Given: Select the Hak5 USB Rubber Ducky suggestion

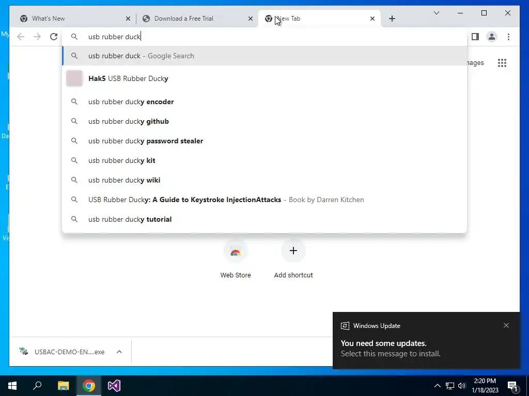Looking at the screenshot, I should click(x=264, y=78).
